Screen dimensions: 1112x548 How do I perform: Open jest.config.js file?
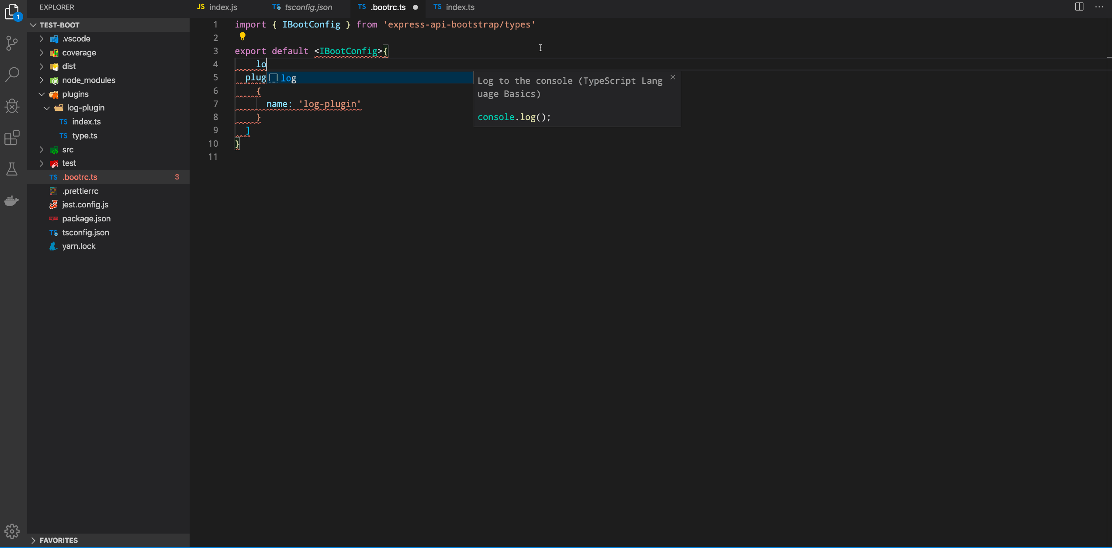pos(108,205)
